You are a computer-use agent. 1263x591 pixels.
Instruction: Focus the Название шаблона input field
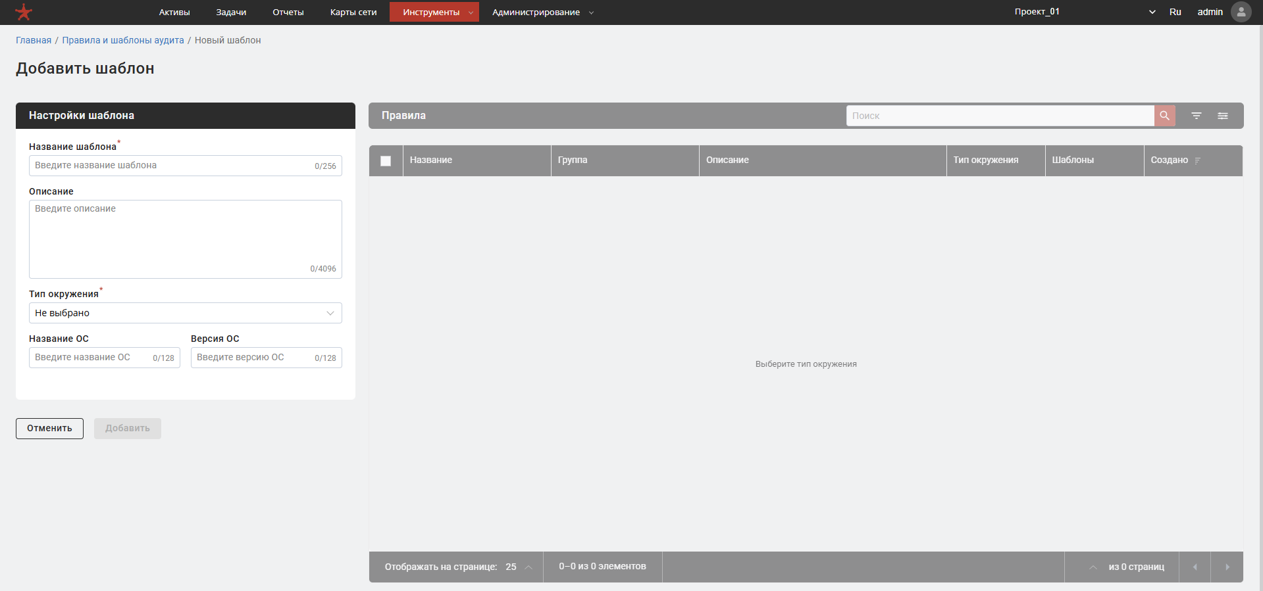coord(186,166)
